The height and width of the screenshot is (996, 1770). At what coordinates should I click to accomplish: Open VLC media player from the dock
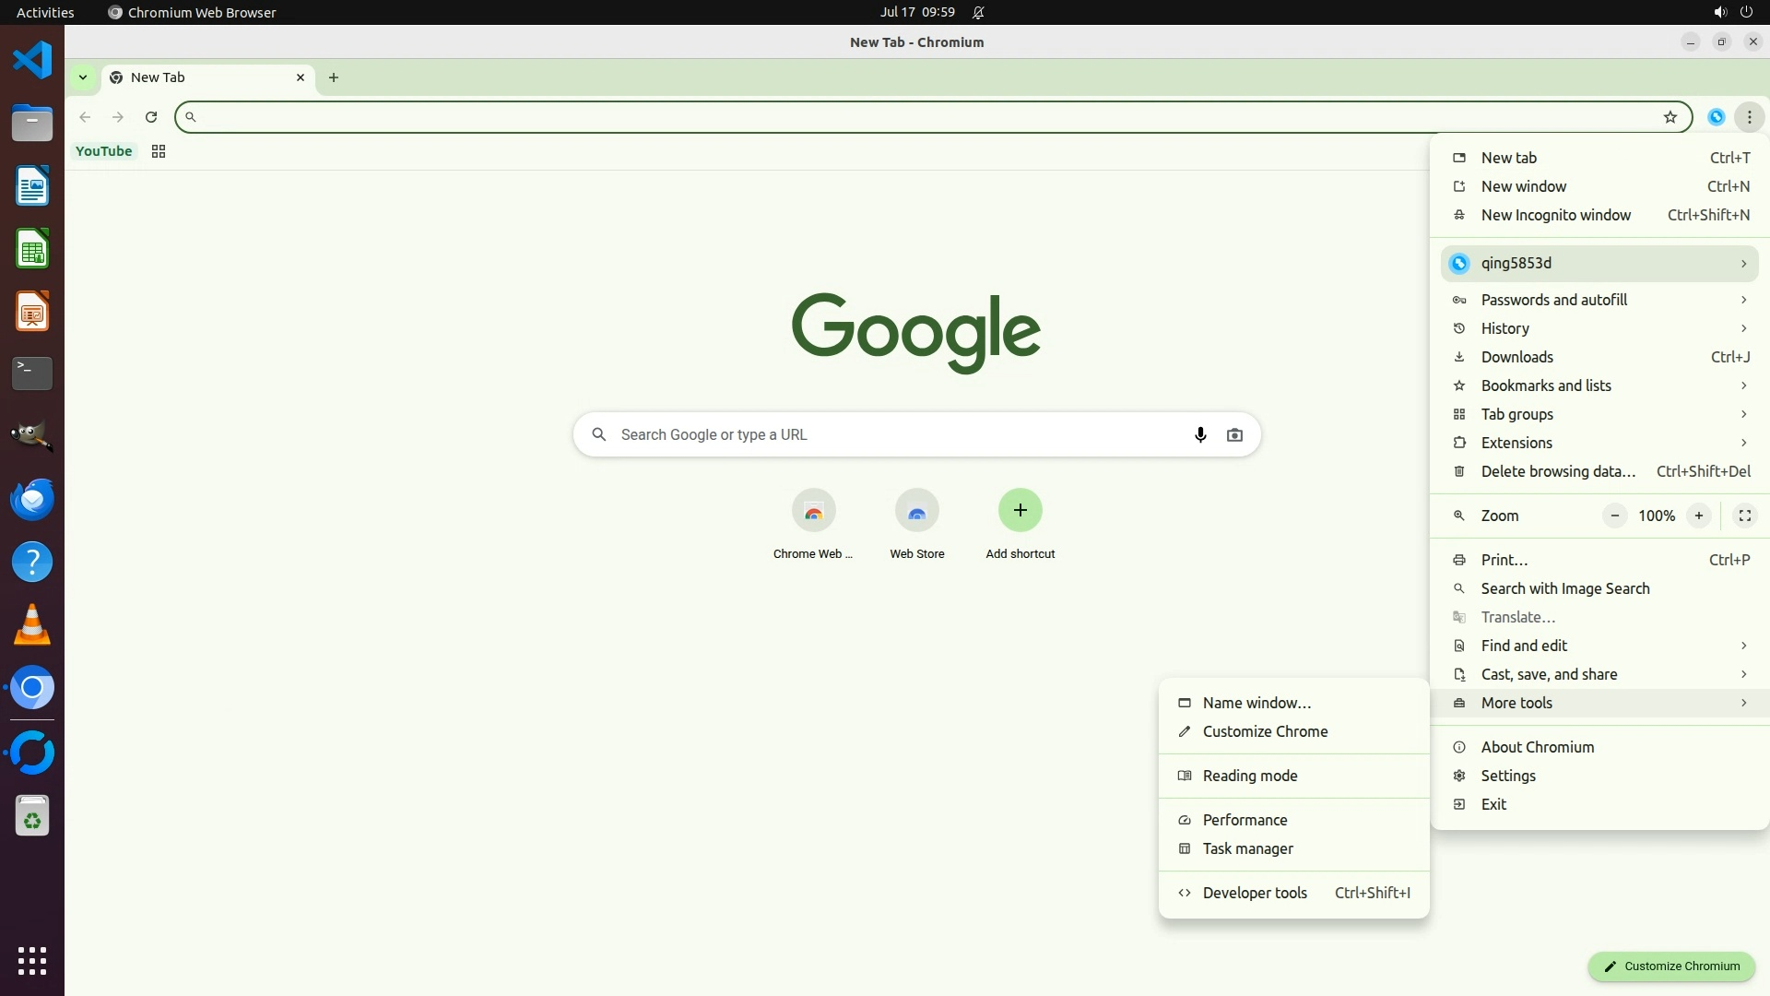tap(32, 625)
